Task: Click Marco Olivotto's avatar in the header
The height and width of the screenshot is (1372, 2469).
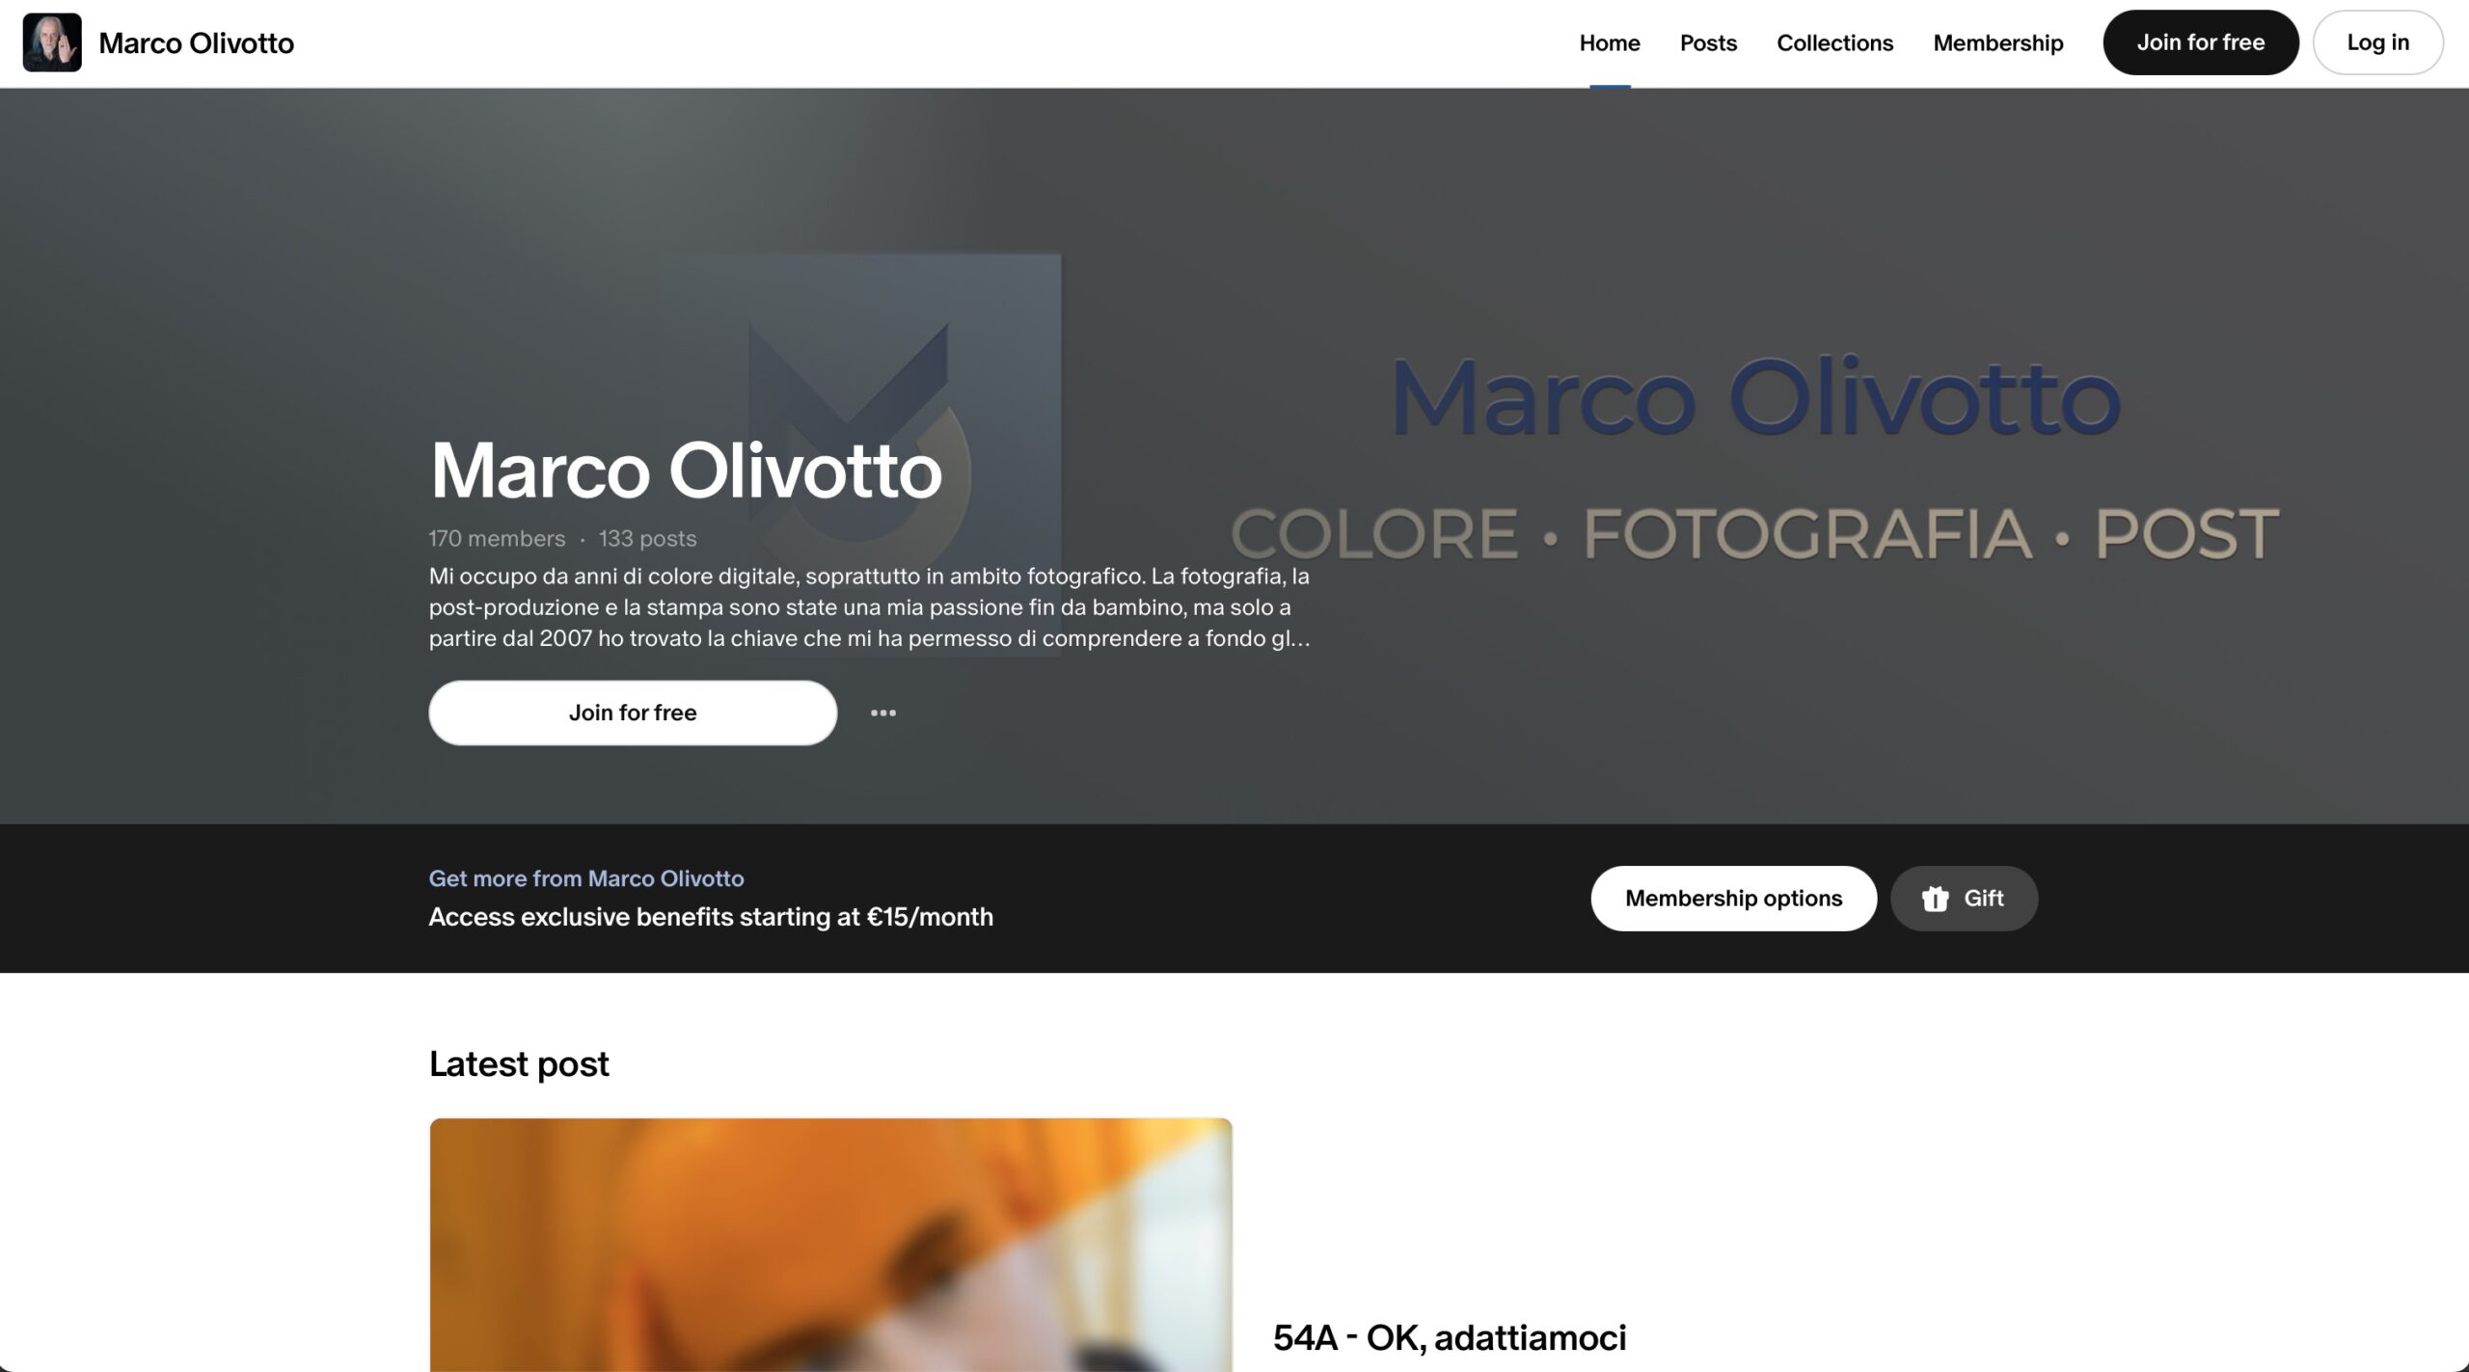Action: point(52,42)
